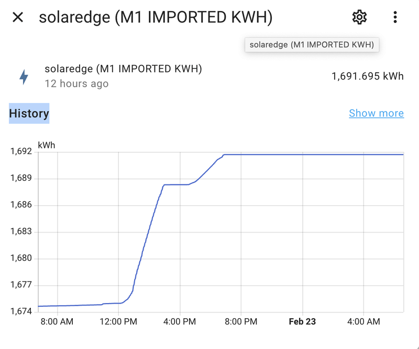This screenshot has height=349, width=419.
Task: Click the lightning bolt energy icon
Action: click(x=24, y=77)
